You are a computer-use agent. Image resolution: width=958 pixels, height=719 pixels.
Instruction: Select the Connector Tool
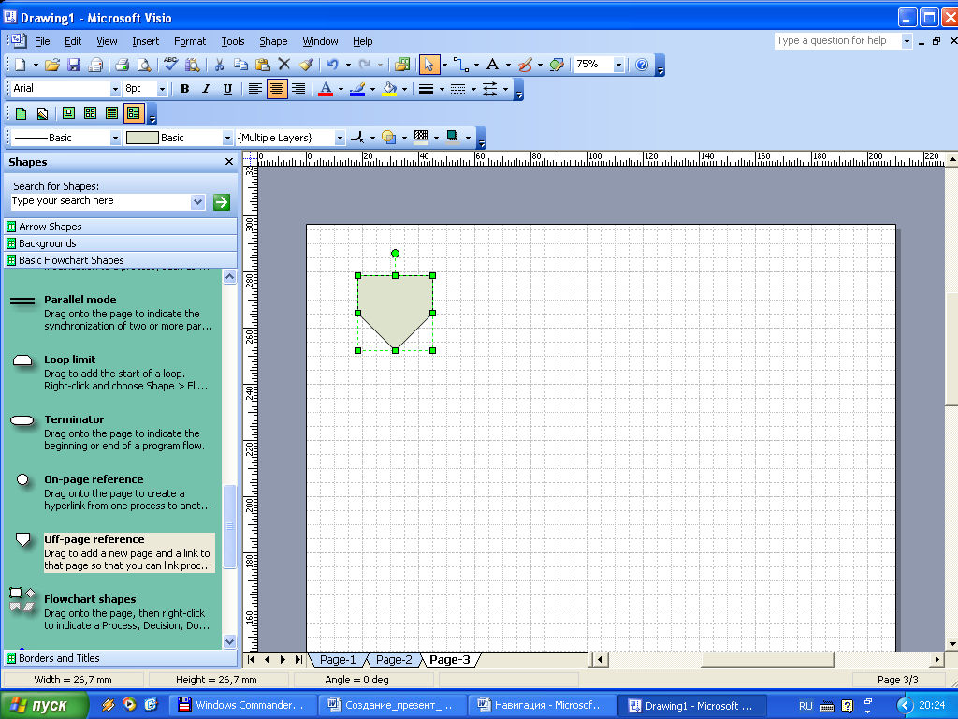point(461,65)
